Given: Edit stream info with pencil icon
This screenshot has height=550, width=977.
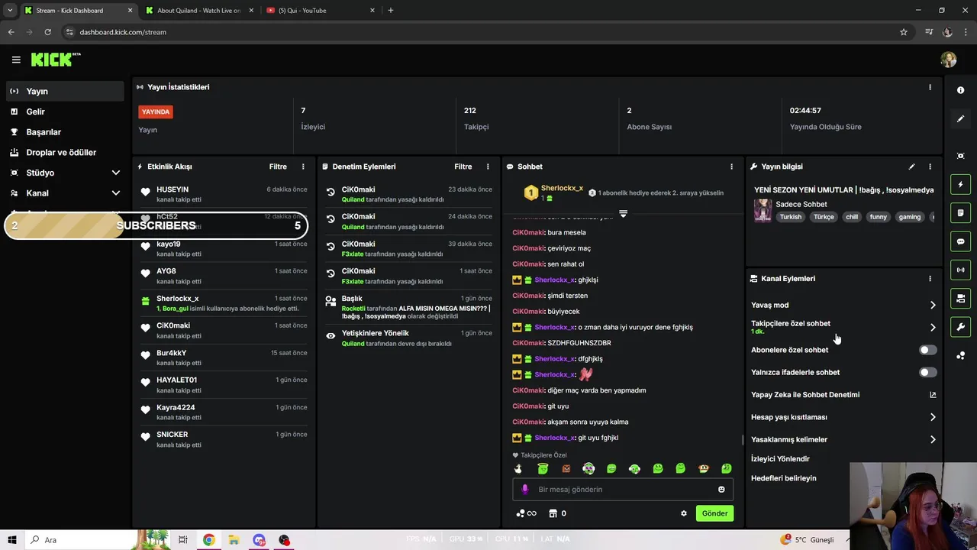Looking at the screenshot, I should [x=911, y=167].
